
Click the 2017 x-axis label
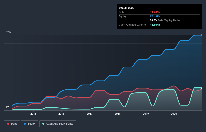90,114
